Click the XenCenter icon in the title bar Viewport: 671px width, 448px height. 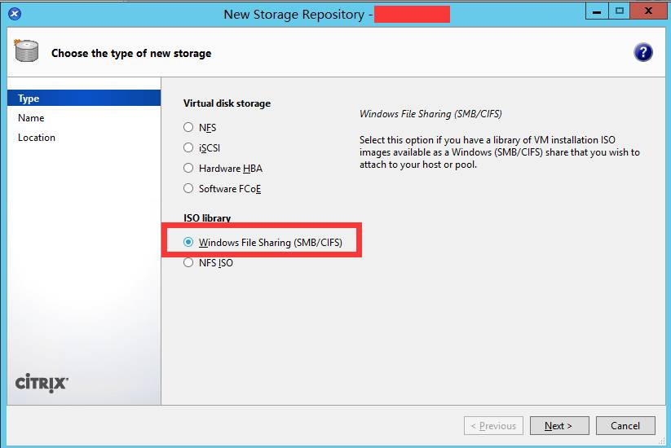[x=15, y=14]
